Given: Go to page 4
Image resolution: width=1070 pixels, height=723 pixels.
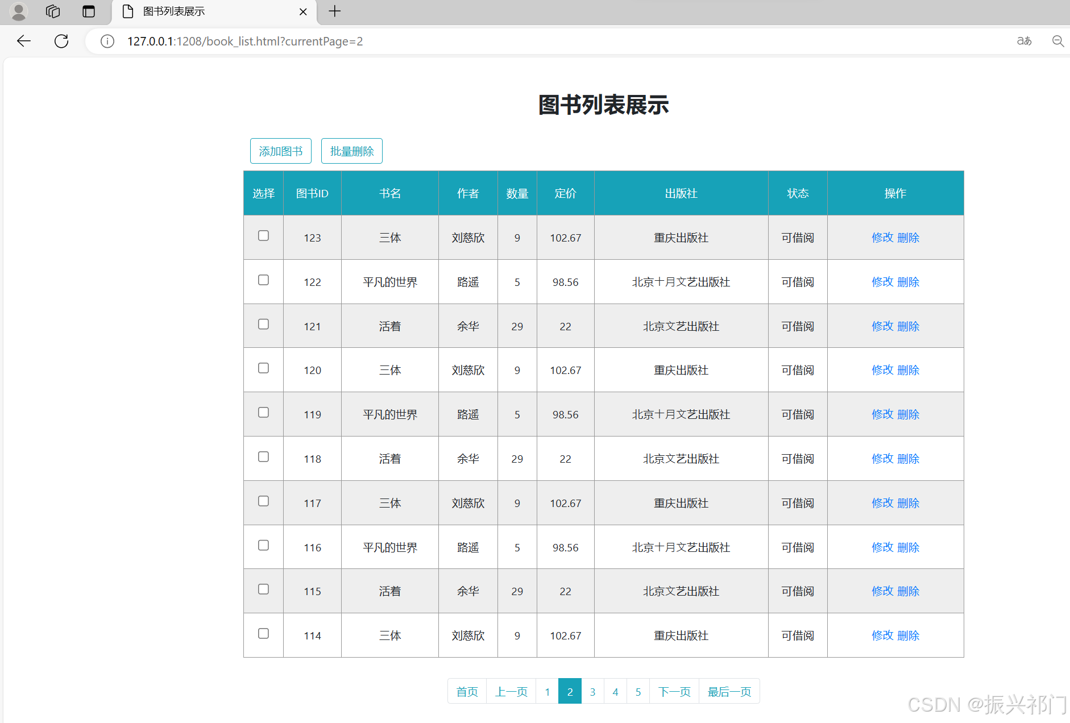Looking at the screenshot, I should point(616,691).
